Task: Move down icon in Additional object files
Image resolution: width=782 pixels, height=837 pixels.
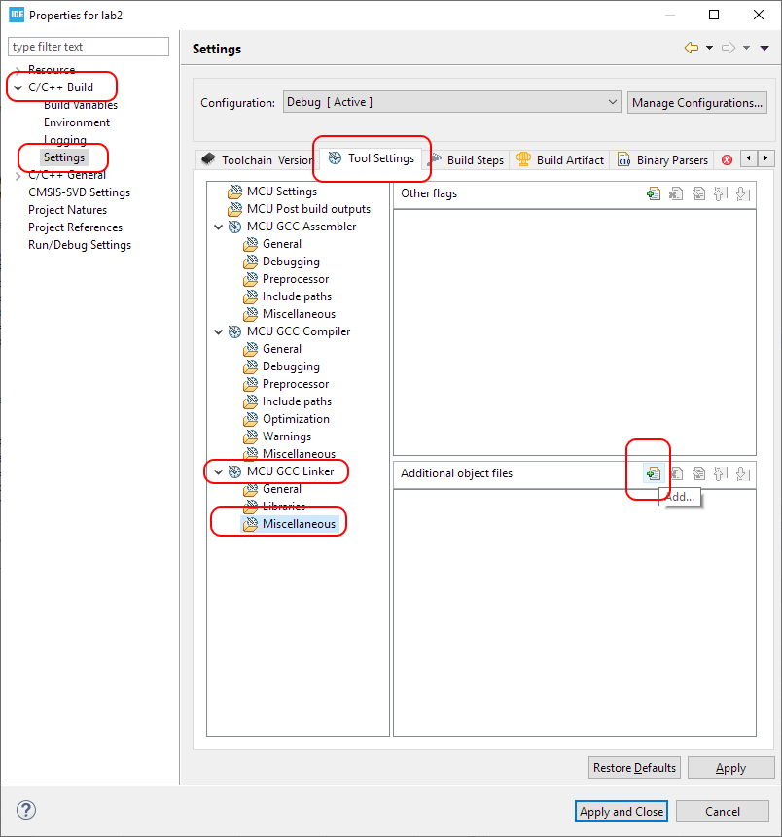Action: pyautogui.click(x=743, y=473)
